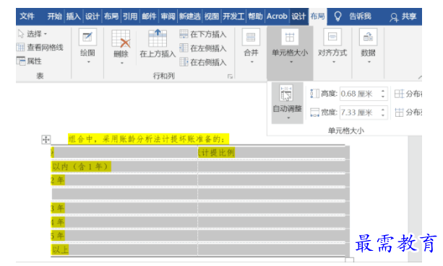Click 在上方插入 insert row above icon
Image resolution: width=443 pixels, height=266 pixels.
158,38
